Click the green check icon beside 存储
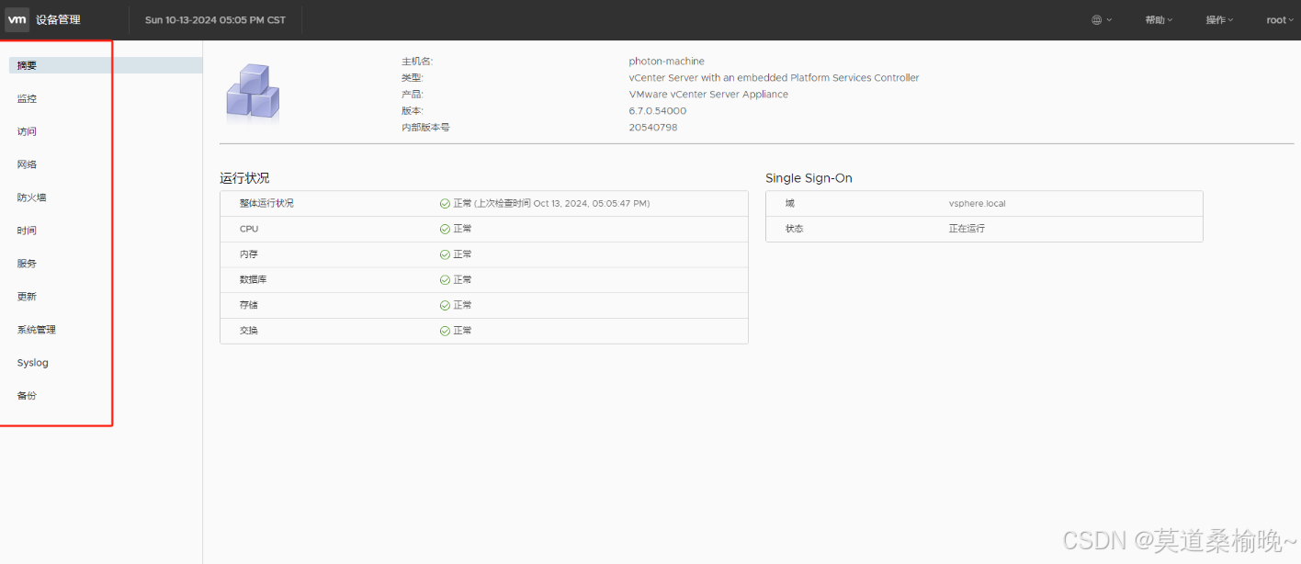The height and width of the screenshot is (564, 1301). coord(445,305)
